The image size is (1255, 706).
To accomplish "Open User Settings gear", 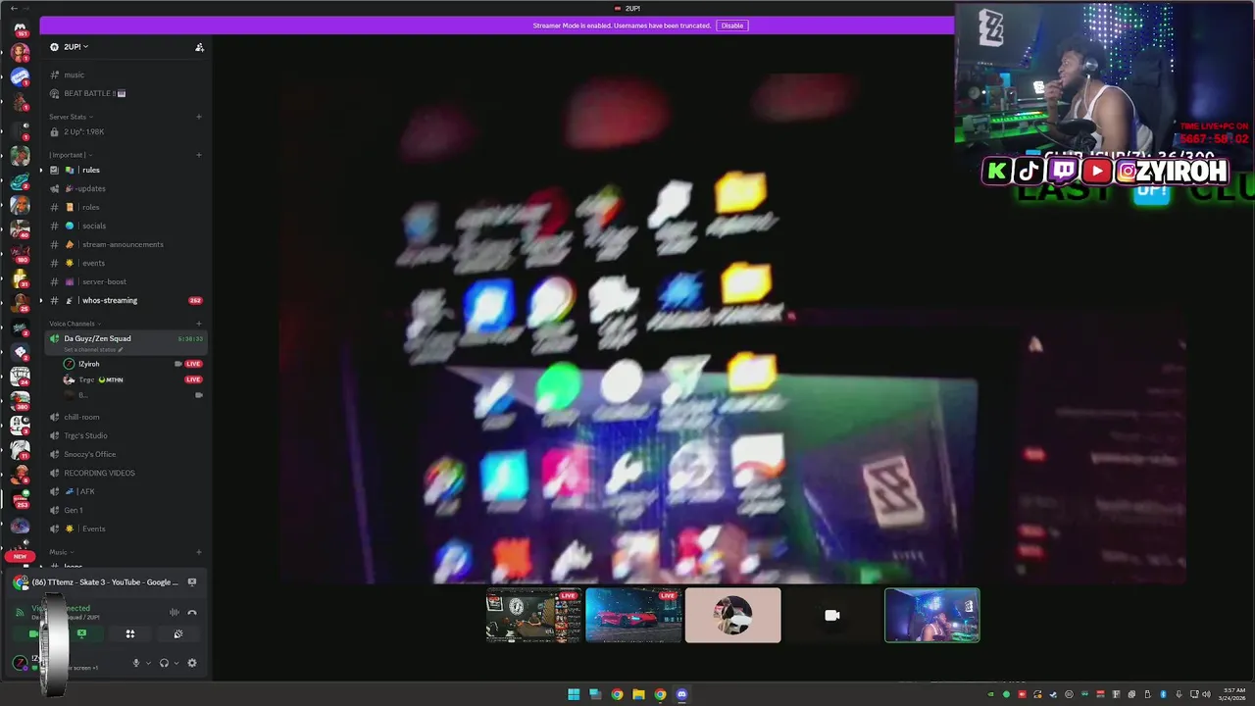I will [192, 663].
